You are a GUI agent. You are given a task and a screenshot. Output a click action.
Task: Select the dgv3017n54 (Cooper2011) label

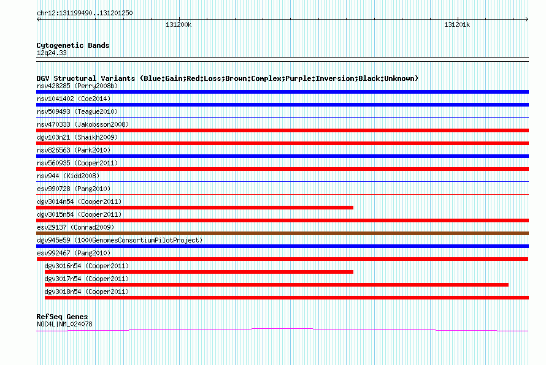click(87, 279)
